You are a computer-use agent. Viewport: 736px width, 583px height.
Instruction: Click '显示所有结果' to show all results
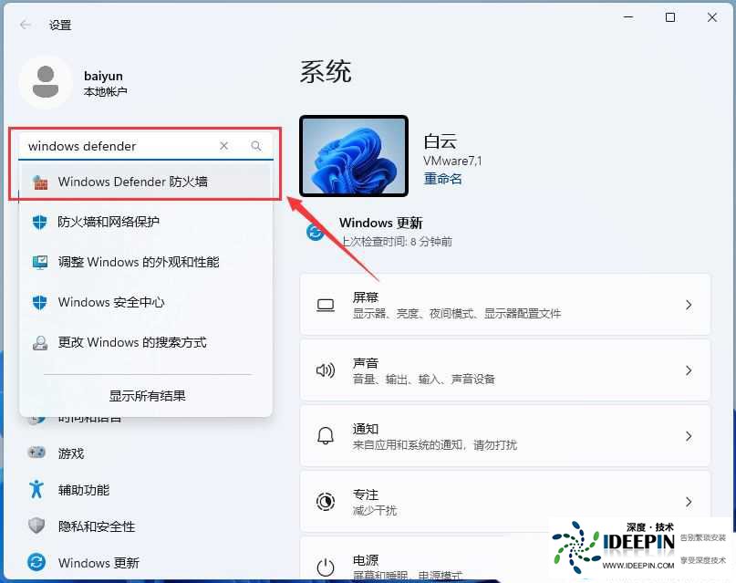[x=148, y=396]
